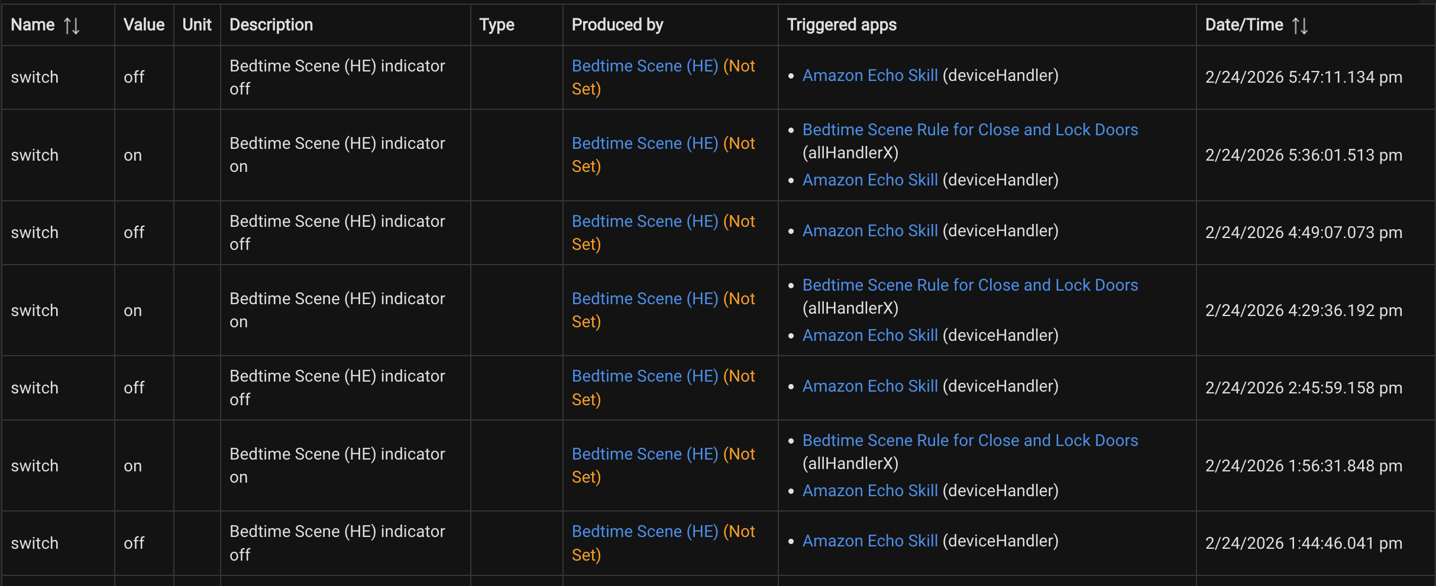This screenshot has width=1436, height=586.
Task: Open Bedtime Scene Rule link in 1:56:31 row
Action: click(x=969, y=441)
